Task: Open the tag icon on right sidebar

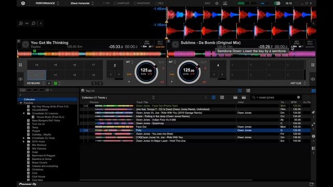Action: coord(313,112)
